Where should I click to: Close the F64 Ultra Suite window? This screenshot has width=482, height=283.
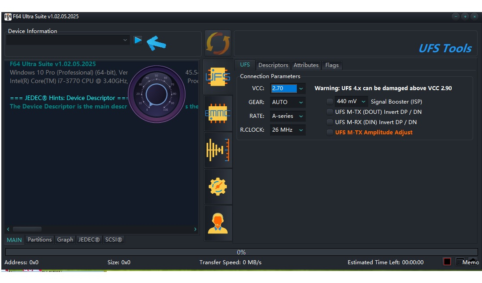[475, 17]
